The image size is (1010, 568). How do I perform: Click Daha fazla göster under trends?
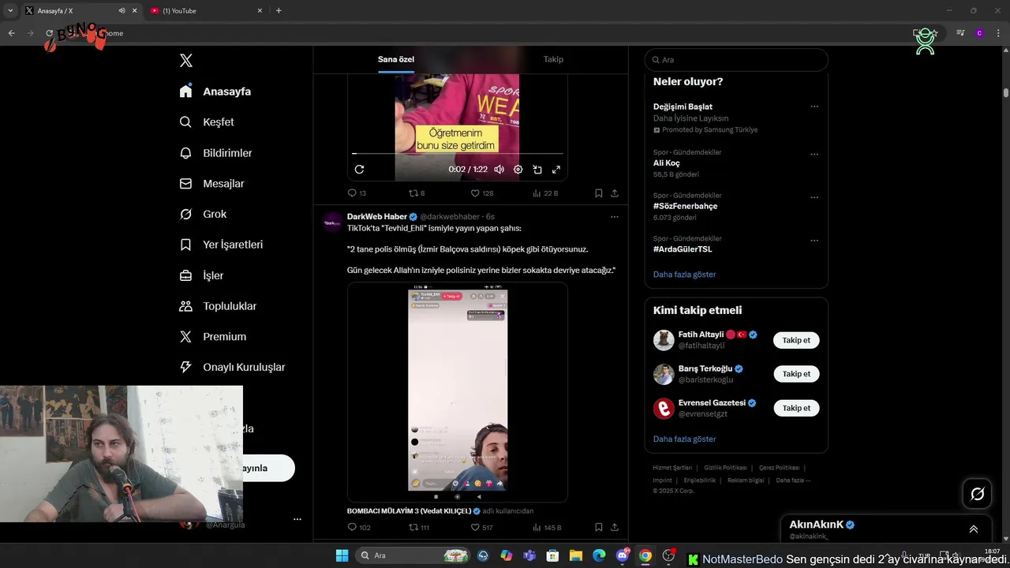(685, 275)
